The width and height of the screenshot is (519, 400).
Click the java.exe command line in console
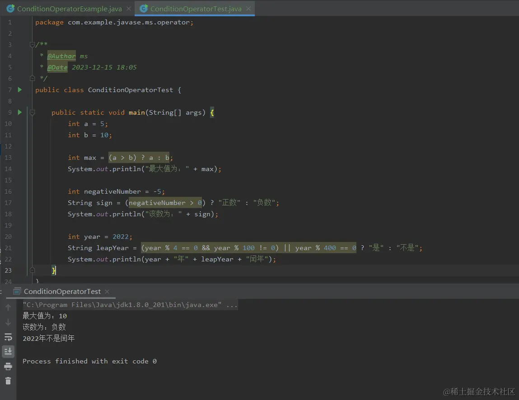point(130,305)
